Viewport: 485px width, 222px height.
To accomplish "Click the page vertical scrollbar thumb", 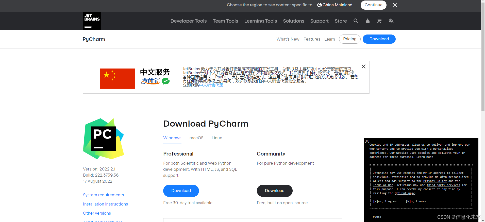I will click(483, 57).
